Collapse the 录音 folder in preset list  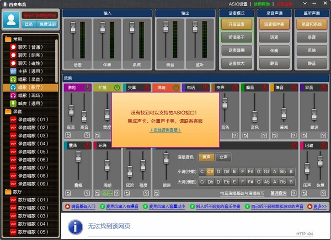tap(8, 111)
